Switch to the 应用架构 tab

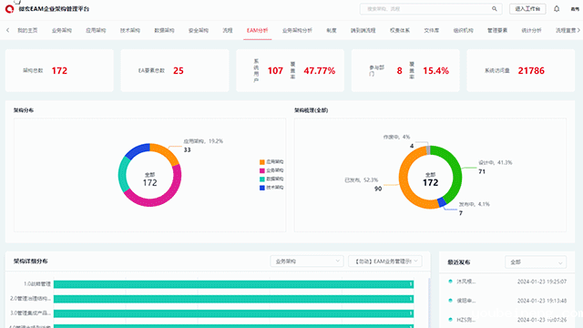(x=96, y=30)
